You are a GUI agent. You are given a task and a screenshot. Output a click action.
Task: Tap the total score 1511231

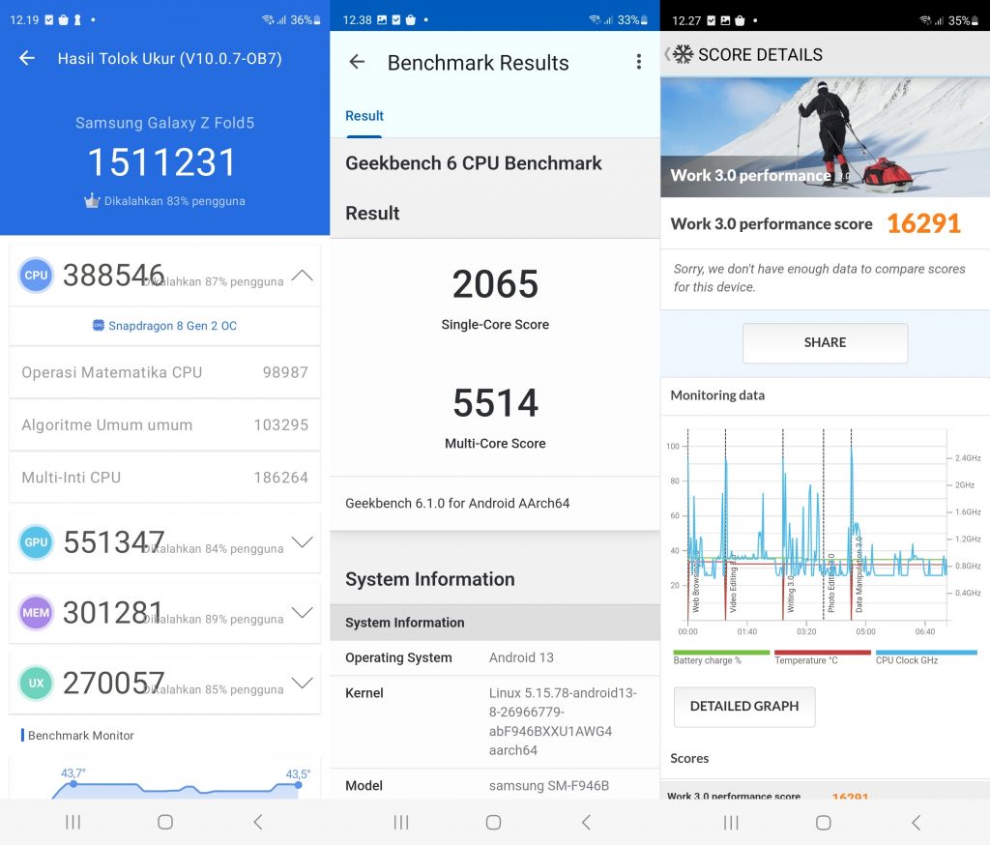tap(161, 162)
